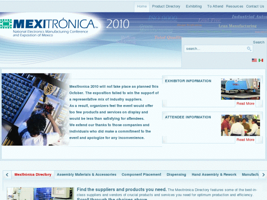Advance directory tabs with right arrow
The height and width of the screenshot is (200, 267).
tap(263, 175)
